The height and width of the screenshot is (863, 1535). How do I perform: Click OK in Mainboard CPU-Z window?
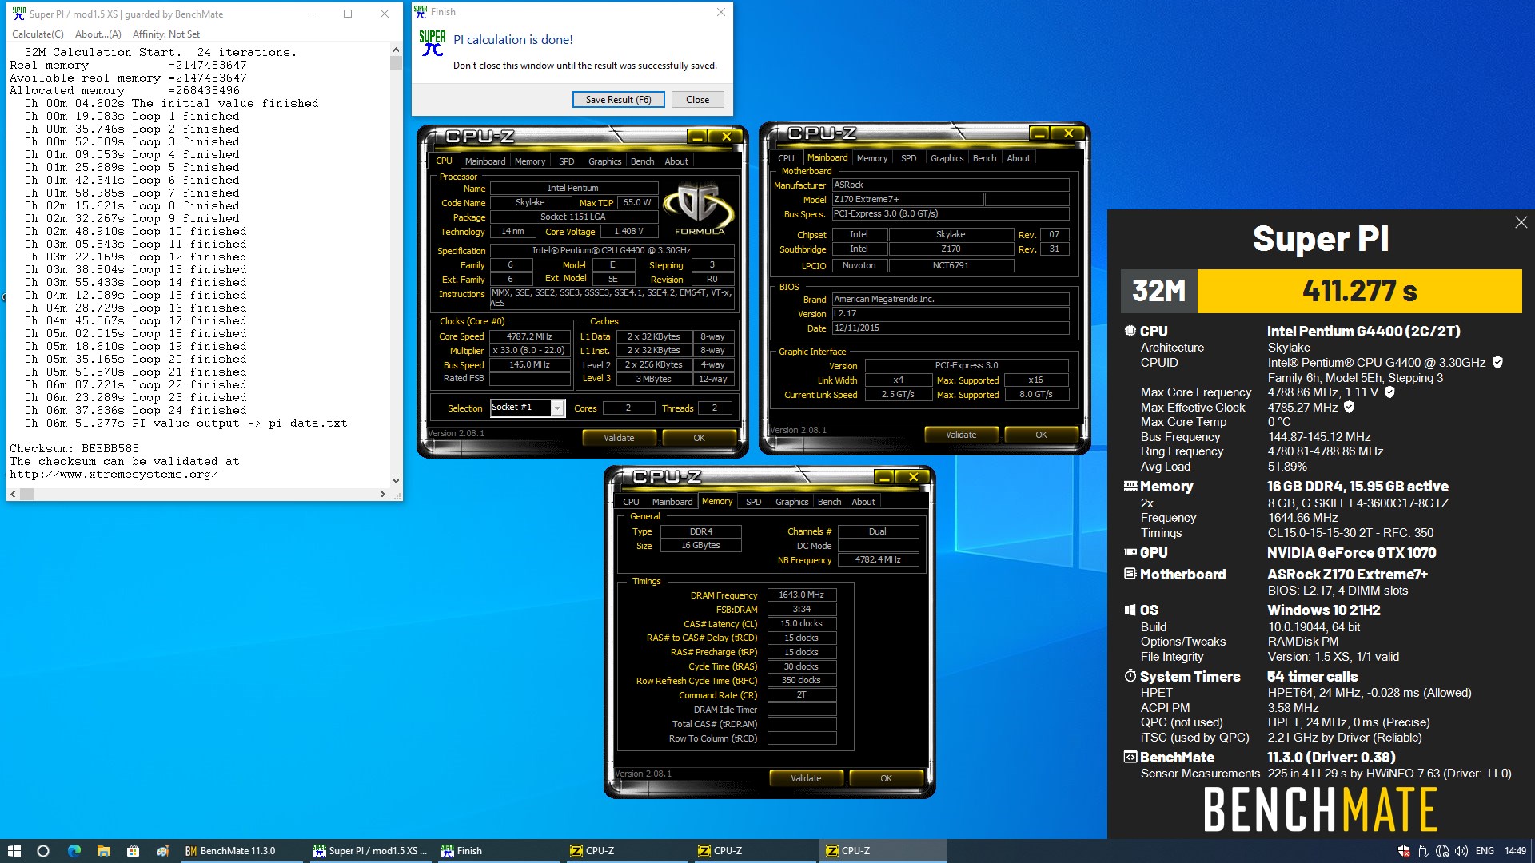click(1041, 435)
